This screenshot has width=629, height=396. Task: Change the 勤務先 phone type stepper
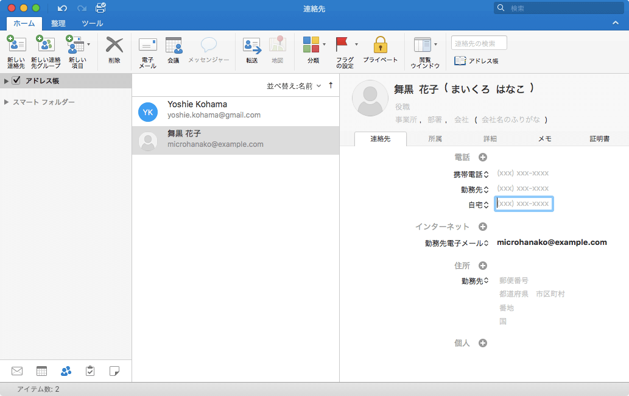486,189
